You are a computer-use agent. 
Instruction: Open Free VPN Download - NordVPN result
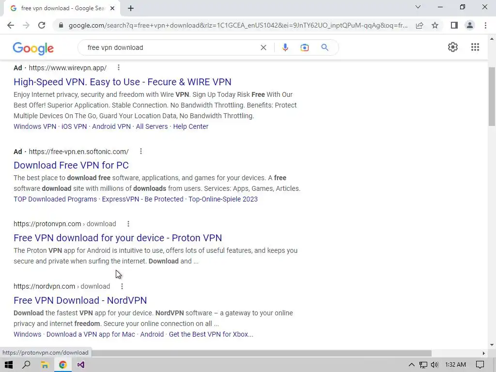point(80,300)
